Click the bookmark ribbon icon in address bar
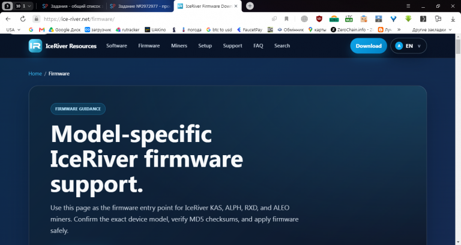The width and height of the screenshot is (461, 245). pos(286,19)
